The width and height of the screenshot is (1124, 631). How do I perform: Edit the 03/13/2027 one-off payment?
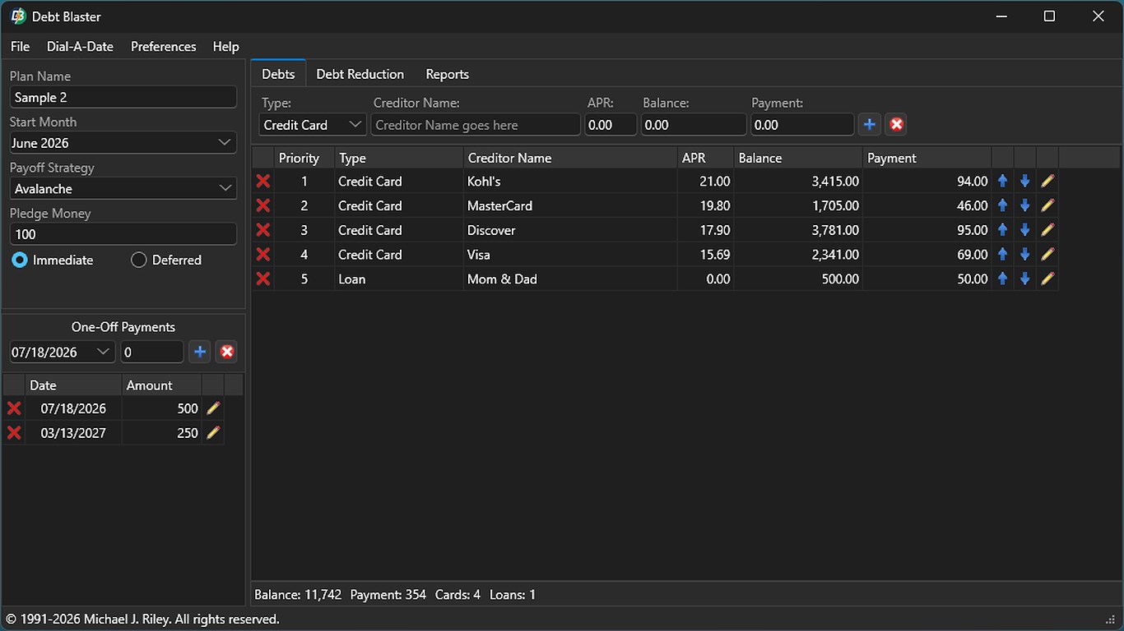tap(213, 433)
